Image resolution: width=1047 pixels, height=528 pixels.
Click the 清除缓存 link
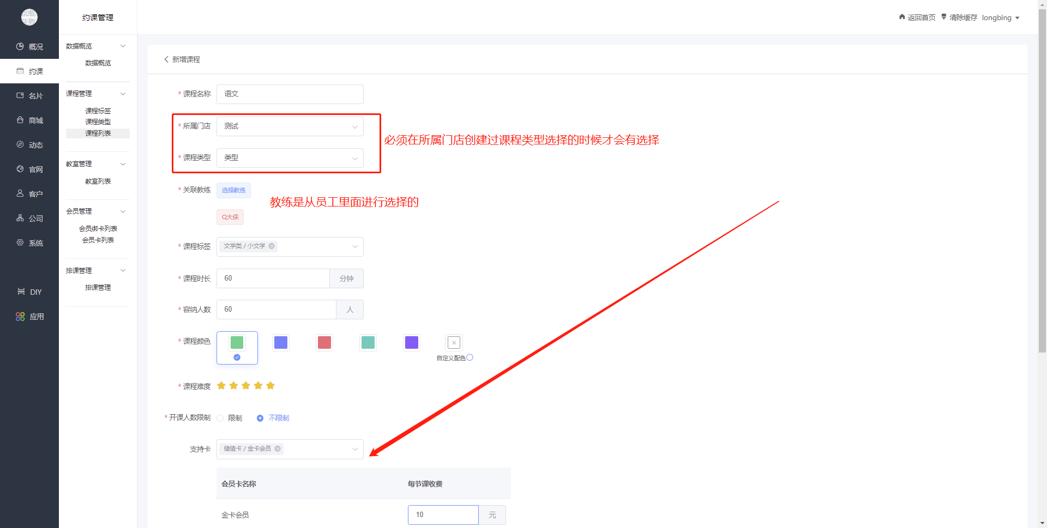click(x=963, y=17)
